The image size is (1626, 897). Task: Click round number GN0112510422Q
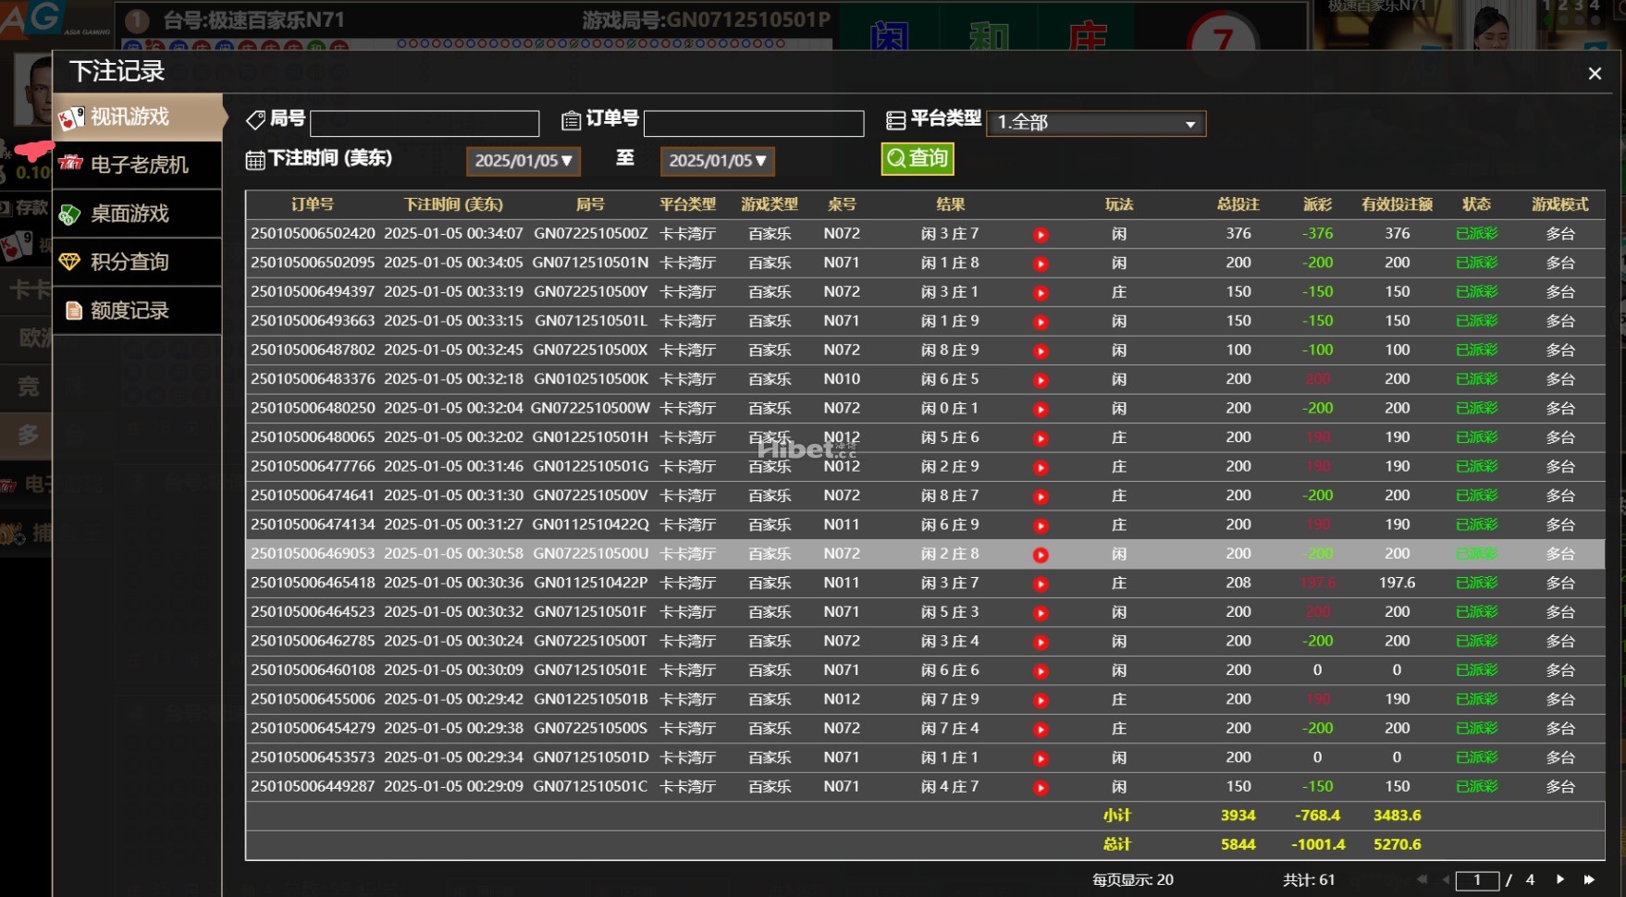click(x=591, y=524)
